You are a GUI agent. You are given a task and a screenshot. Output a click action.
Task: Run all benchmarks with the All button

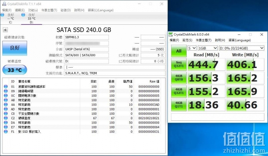point(179,51)
